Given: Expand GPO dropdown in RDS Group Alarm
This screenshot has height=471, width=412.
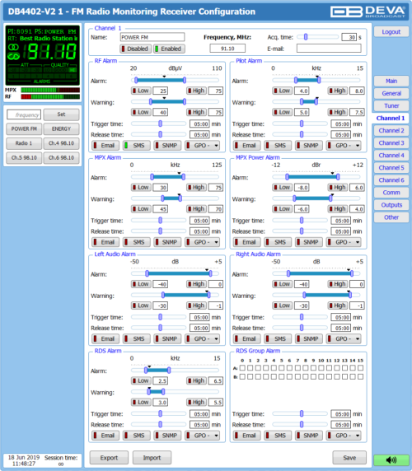Looking at the screenshot, I should (x=344, y=436).
